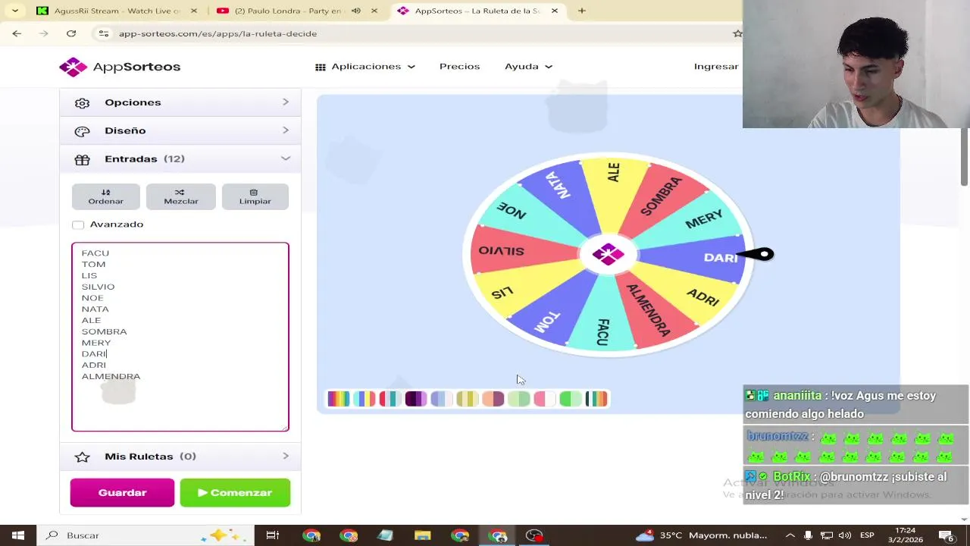Click the OBS icon in taskbar
Viewport: 970px width, 546px height.
(535, 535)
